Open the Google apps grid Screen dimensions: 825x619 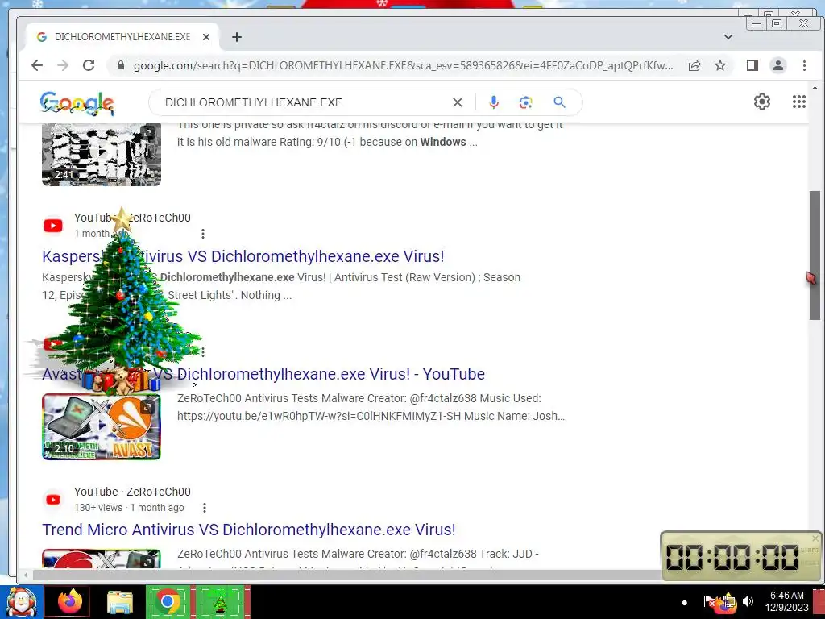[798, 102]
